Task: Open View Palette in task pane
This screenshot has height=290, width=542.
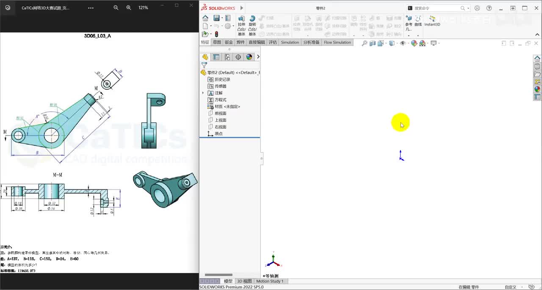Action: click(537, 82)
